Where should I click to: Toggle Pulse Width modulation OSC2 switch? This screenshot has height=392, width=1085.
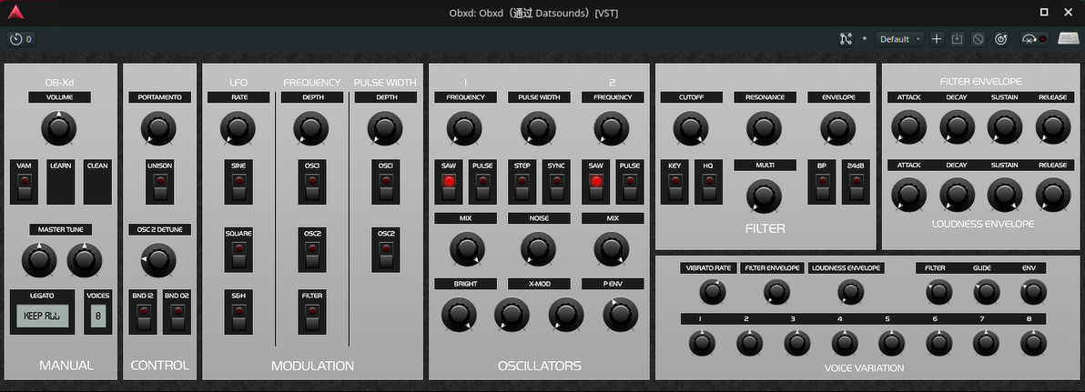click(x=385, y=255)
